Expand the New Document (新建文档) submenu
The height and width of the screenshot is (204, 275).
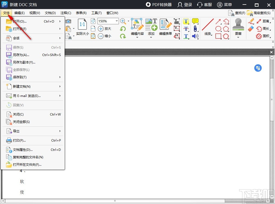point(33,87)
